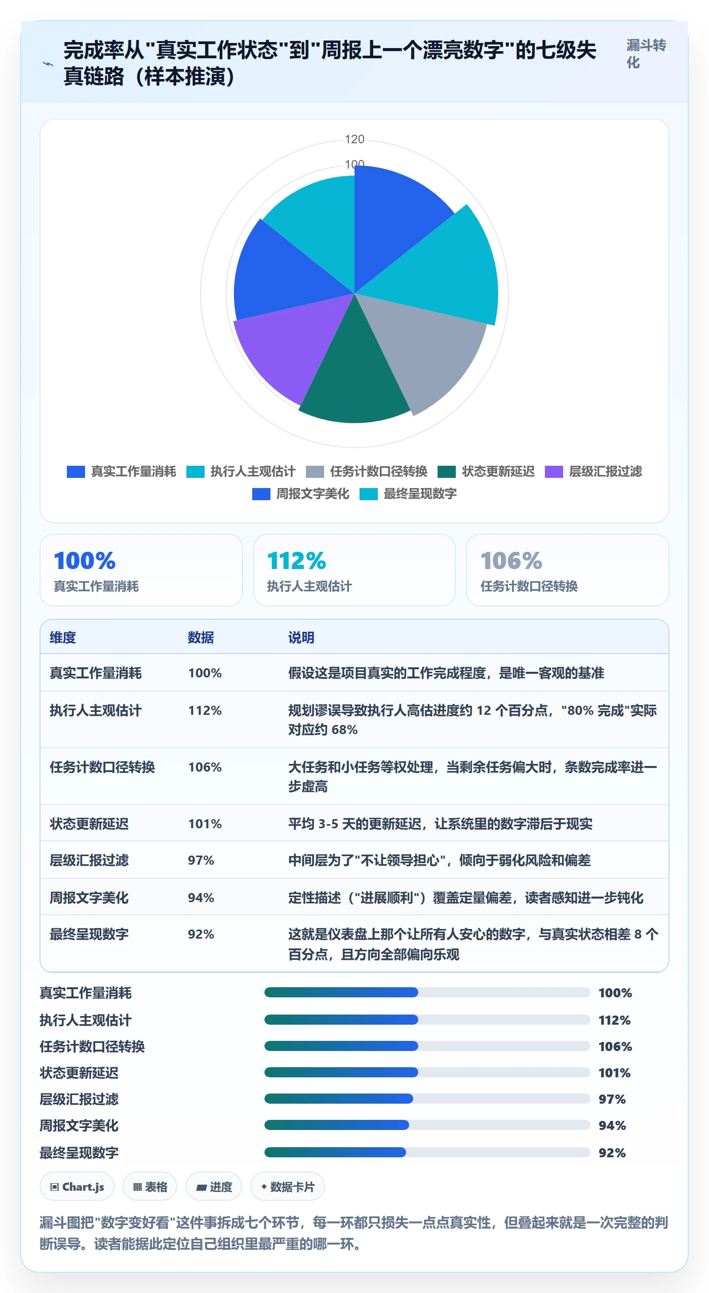
Task: Click the description starting with 平均 3-5 天
Action: pyautogui.click(x=440, y=824)
